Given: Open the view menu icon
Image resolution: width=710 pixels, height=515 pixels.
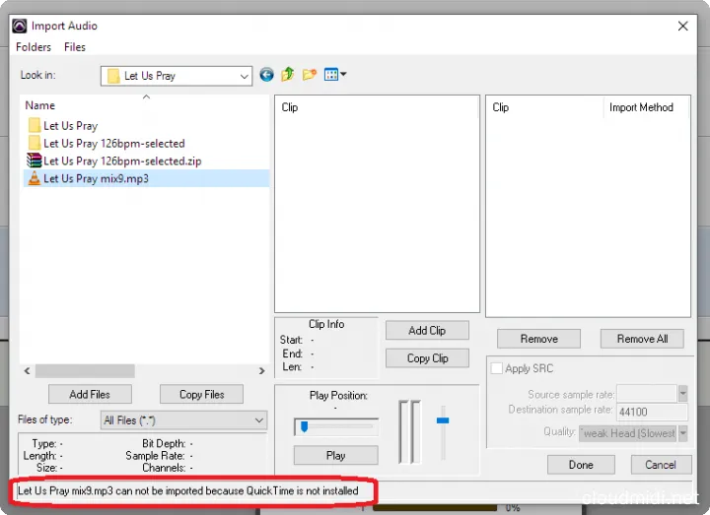Looking at the screenshot, I should point(334,75).
